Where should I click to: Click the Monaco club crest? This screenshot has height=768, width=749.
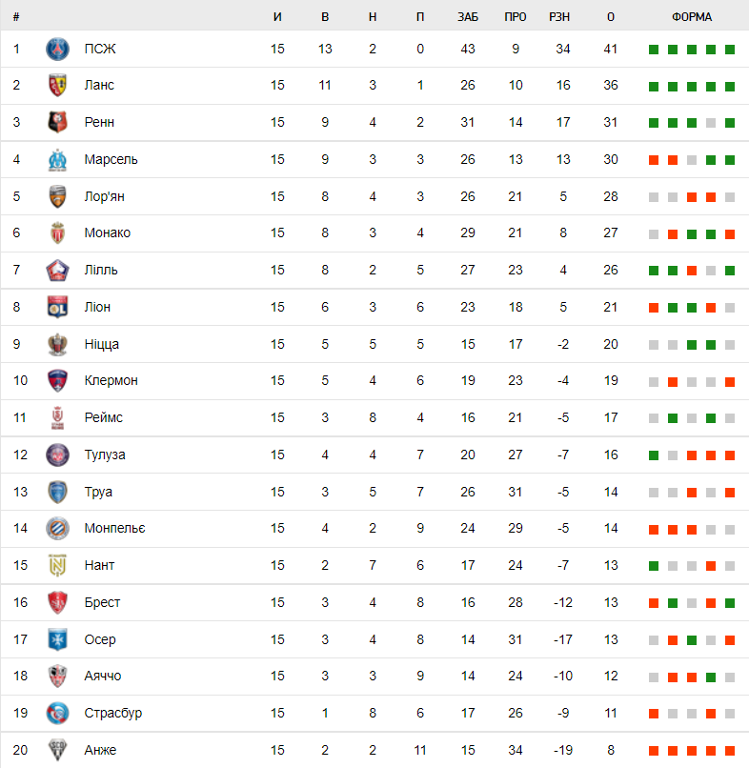(58, 233)
